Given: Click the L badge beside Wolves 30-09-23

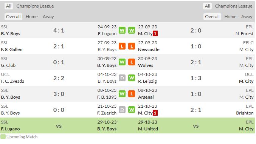Looking at the screenshot, I should [132, 62].
